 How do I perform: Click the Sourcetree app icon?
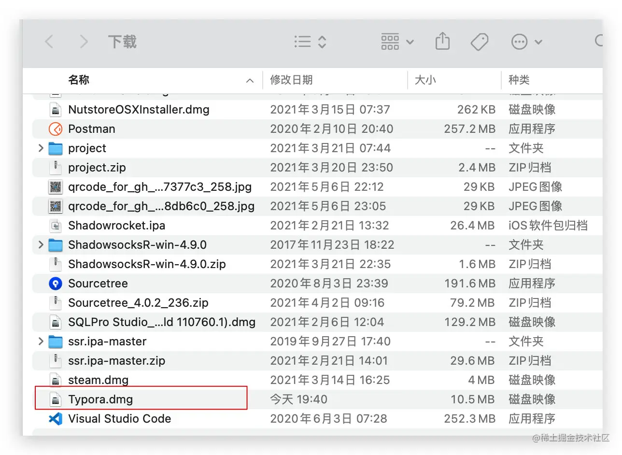(x=56, y=284)
